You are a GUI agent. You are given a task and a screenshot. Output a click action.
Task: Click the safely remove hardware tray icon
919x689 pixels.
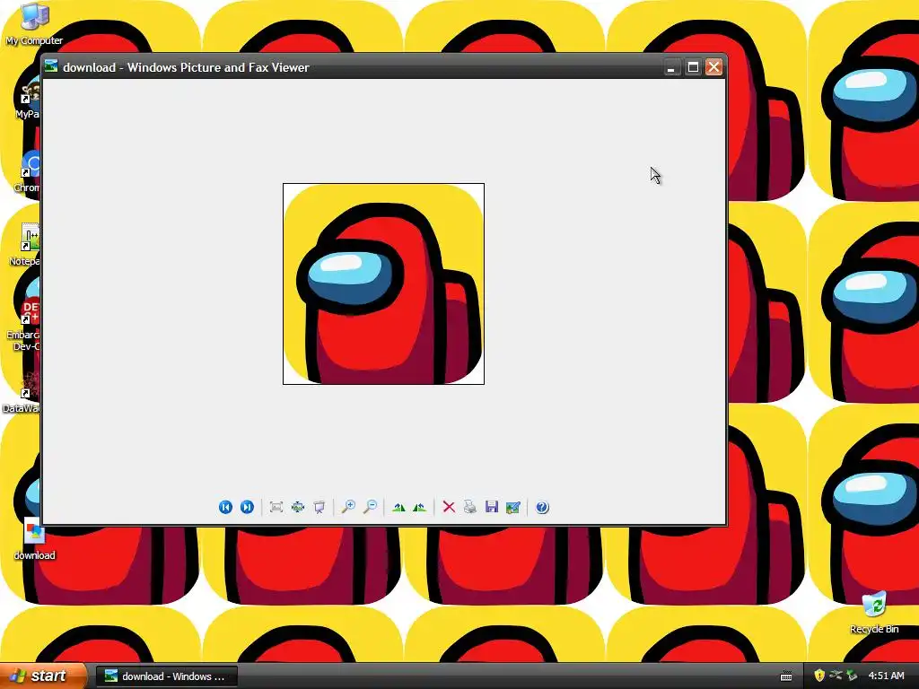(x=852, y=676)
